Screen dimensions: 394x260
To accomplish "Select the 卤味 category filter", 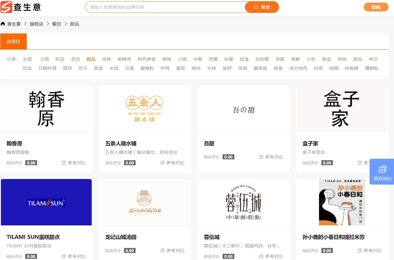I will [107, 59].
